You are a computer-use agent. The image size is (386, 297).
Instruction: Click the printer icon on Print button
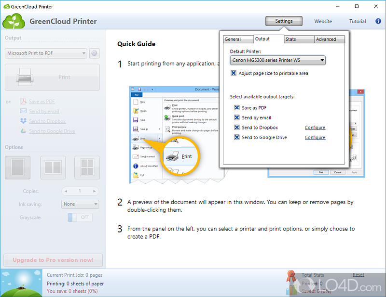(x=25, y=77)
